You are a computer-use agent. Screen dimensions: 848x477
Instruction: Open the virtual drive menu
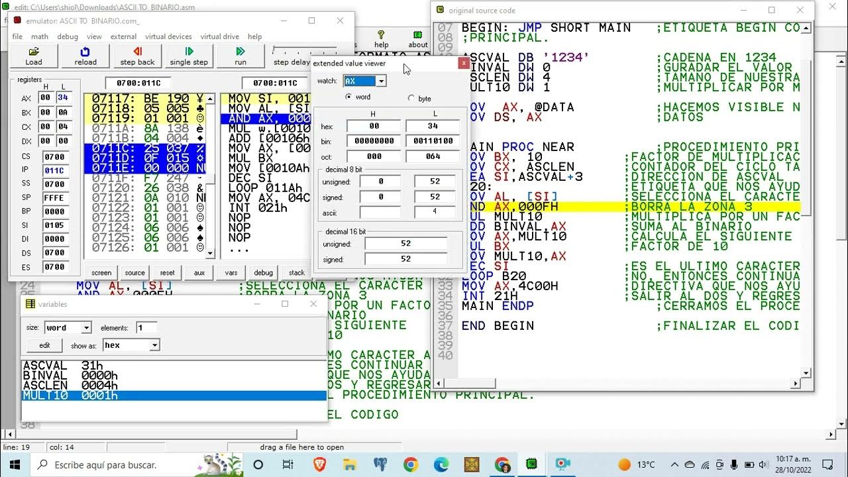(x=220, y=36)
